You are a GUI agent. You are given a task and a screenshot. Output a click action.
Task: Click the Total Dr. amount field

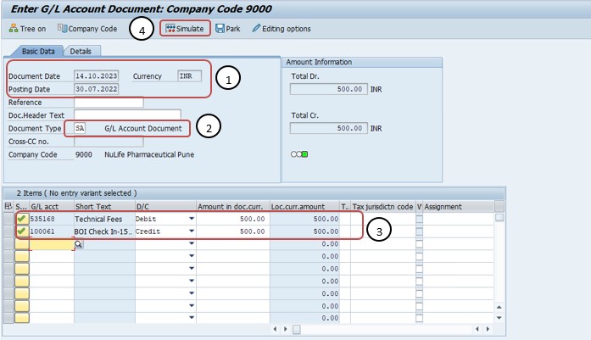329,89
